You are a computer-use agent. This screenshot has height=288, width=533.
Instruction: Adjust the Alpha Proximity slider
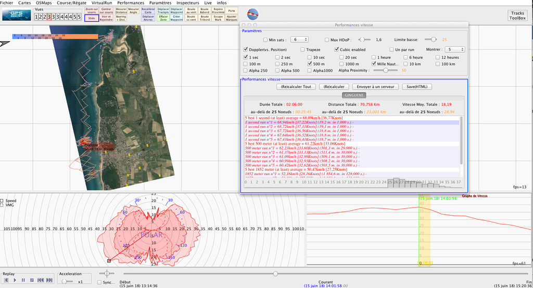(x=386, y=70)
